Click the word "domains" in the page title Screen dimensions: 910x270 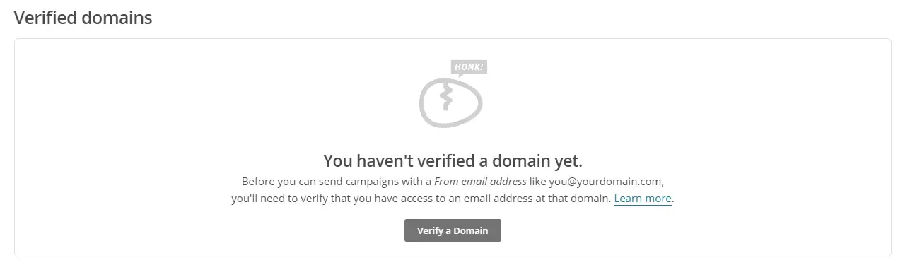click(x=117, y=18)
